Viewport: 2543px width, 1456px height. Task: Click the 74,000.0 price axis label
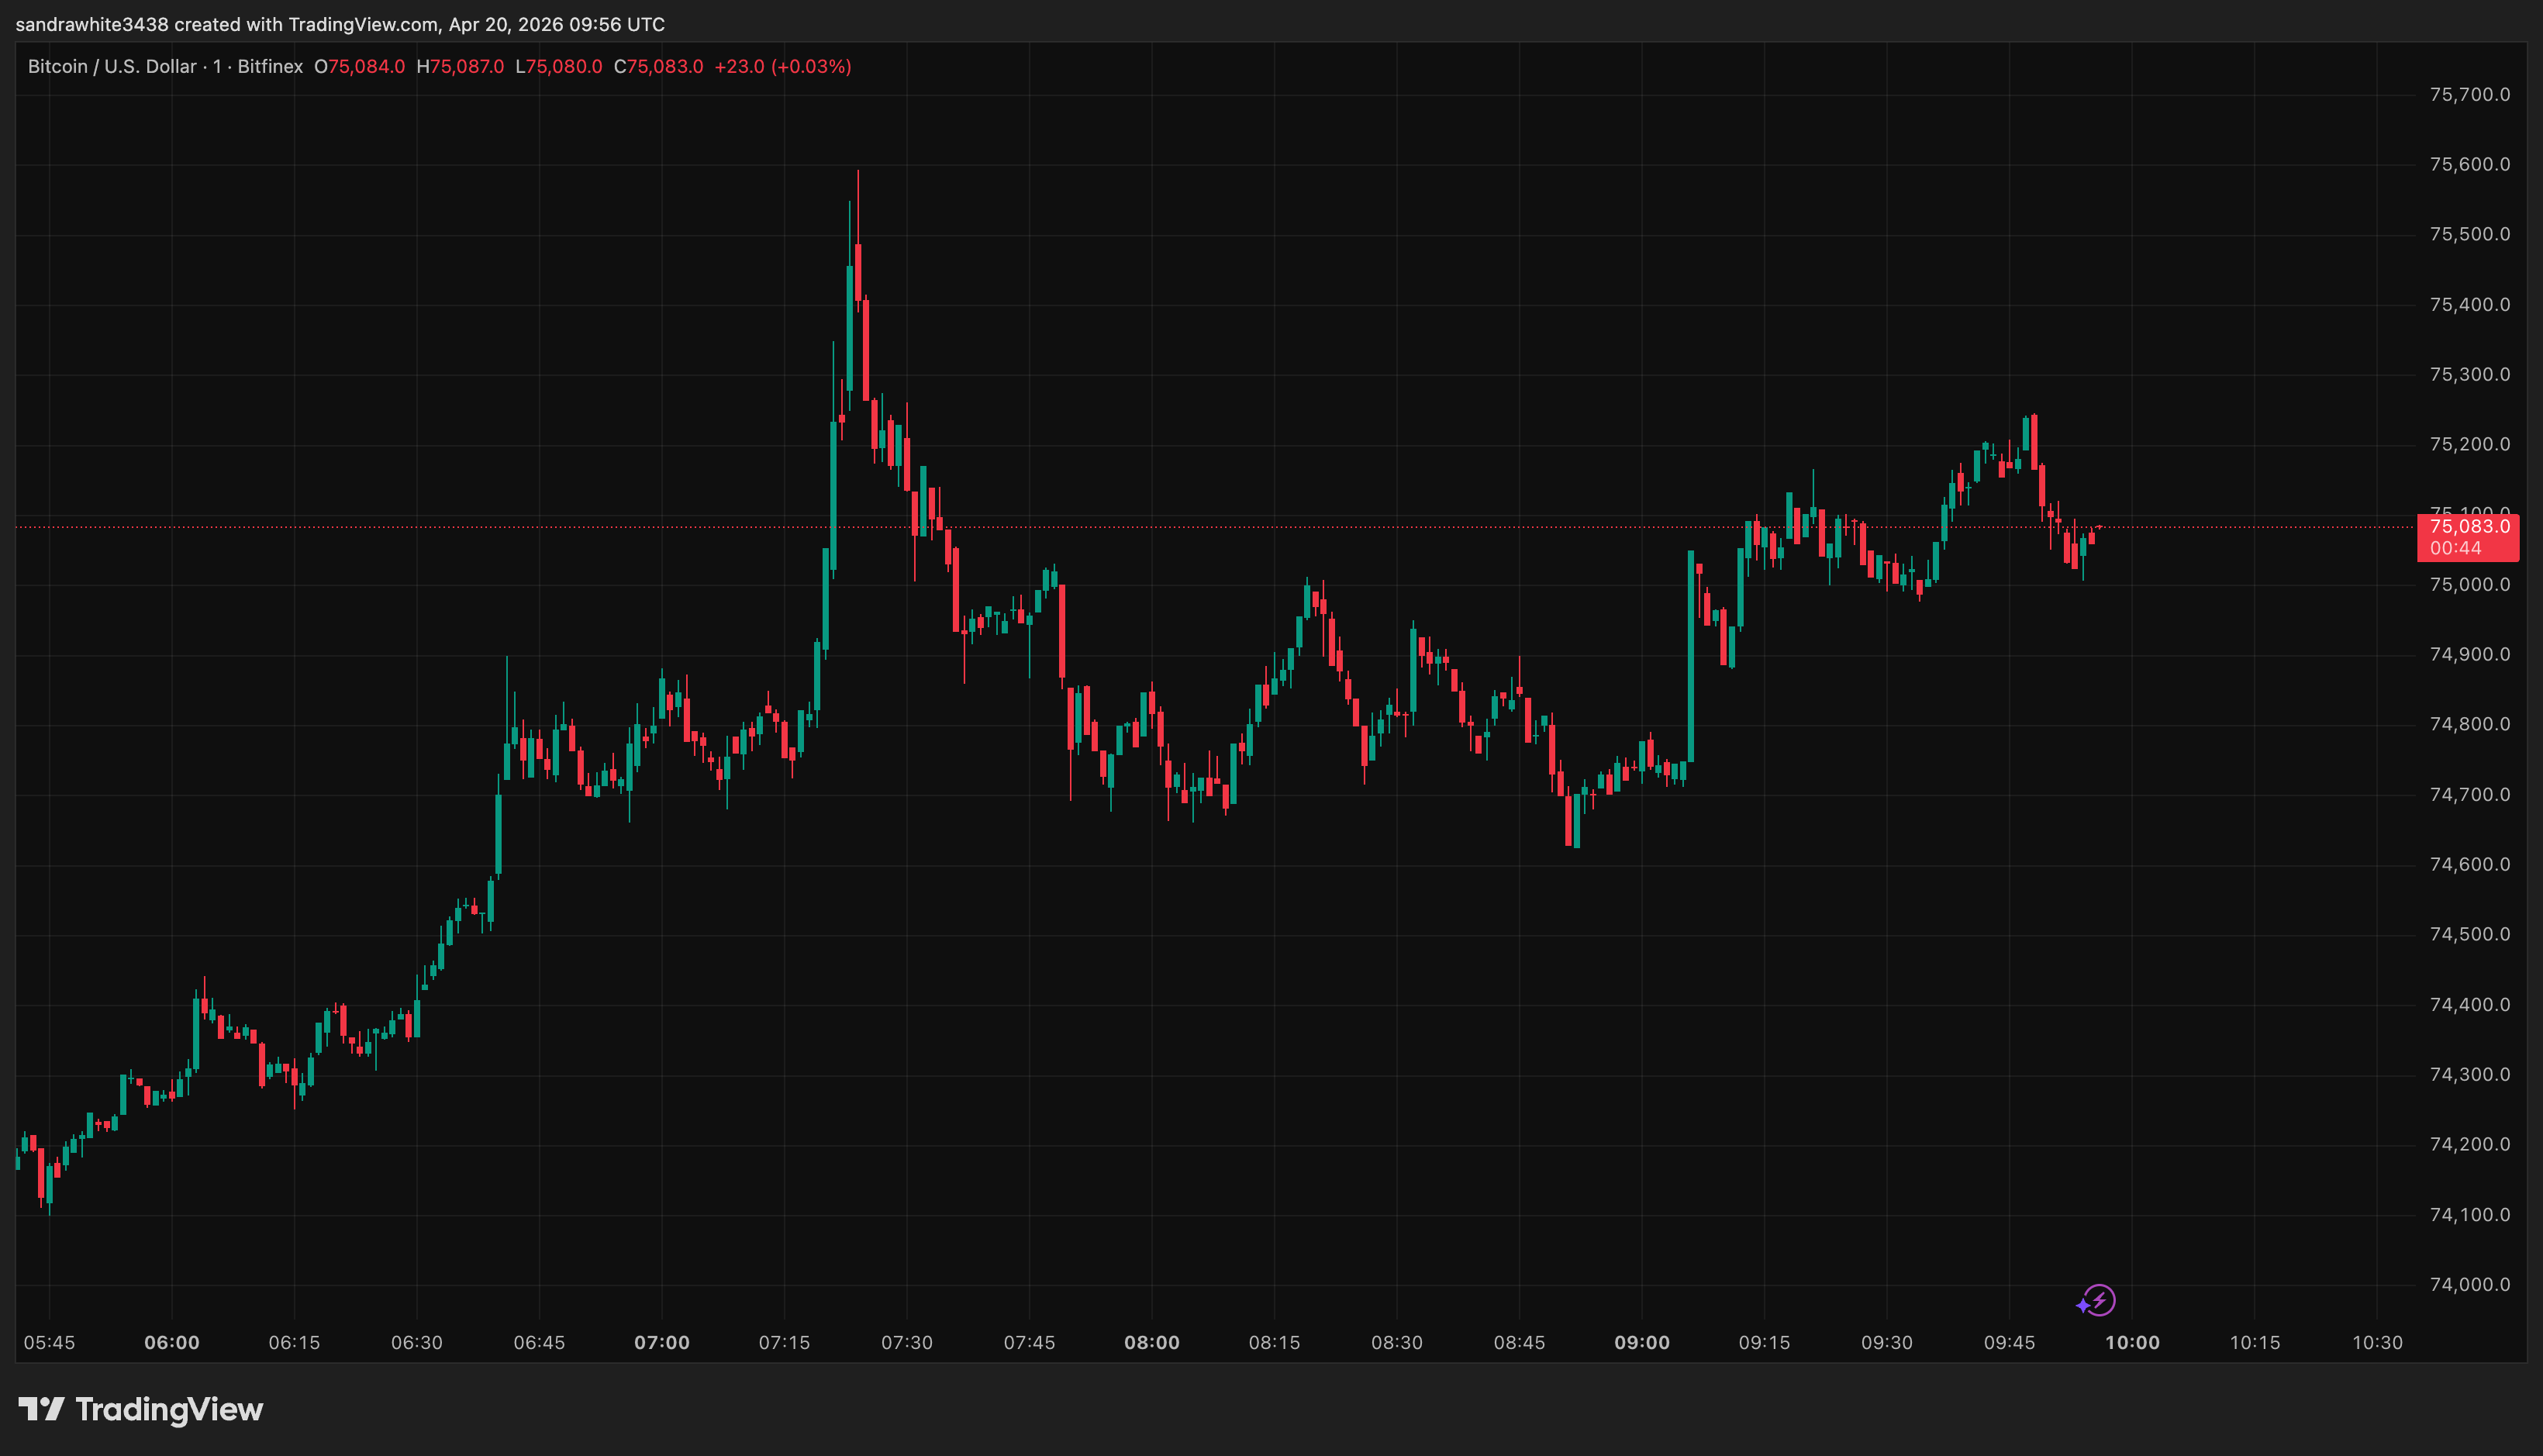point(2470,1285)
